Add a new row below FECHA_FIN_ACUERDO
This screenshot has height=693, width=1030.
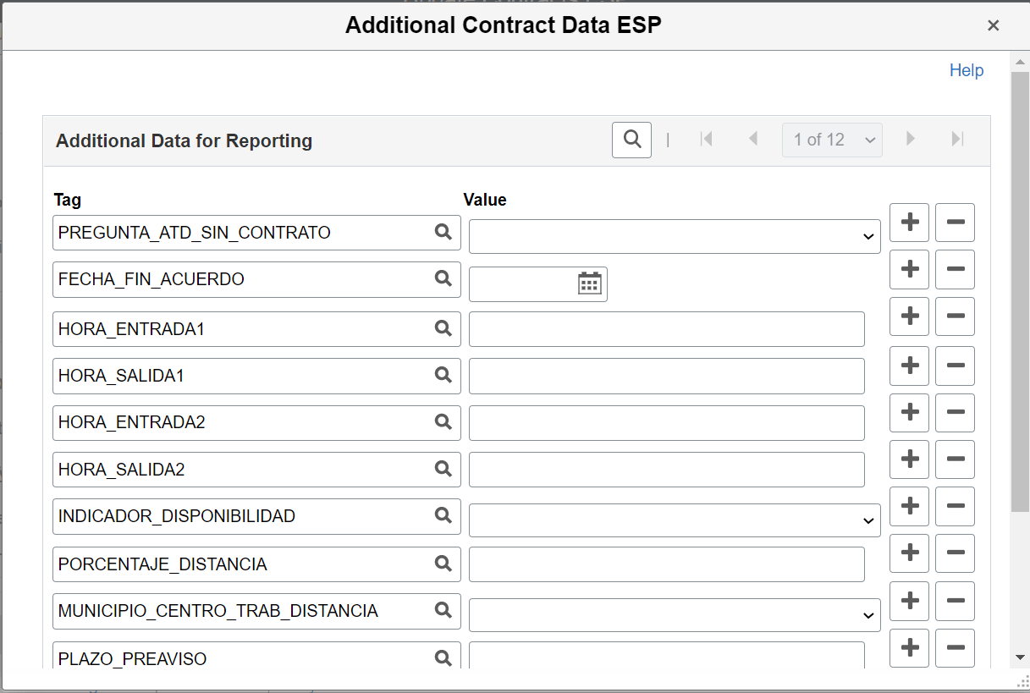tap(909, 269)
